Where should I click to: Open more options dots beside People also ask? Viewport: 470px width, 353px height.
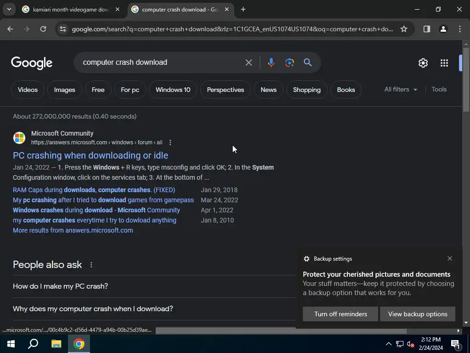click(x=91, y=265)
